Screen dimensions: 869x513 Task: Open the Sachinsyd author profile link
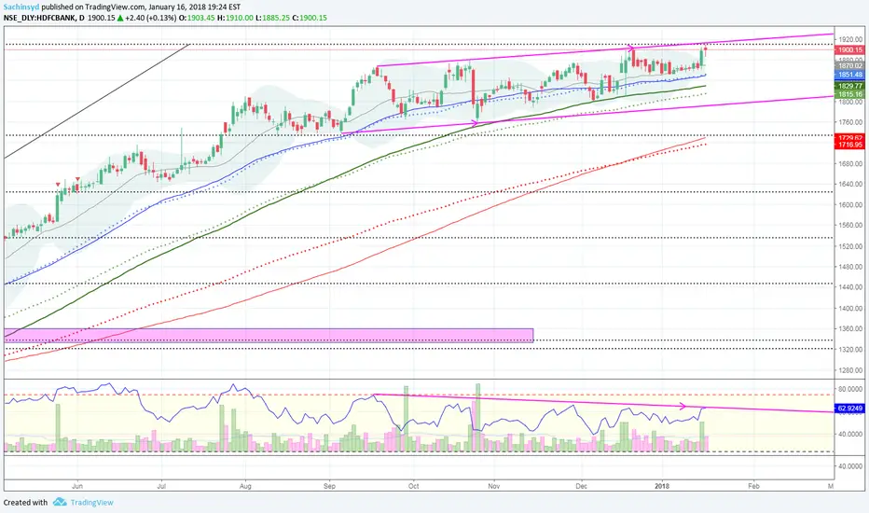click(21, 7)
